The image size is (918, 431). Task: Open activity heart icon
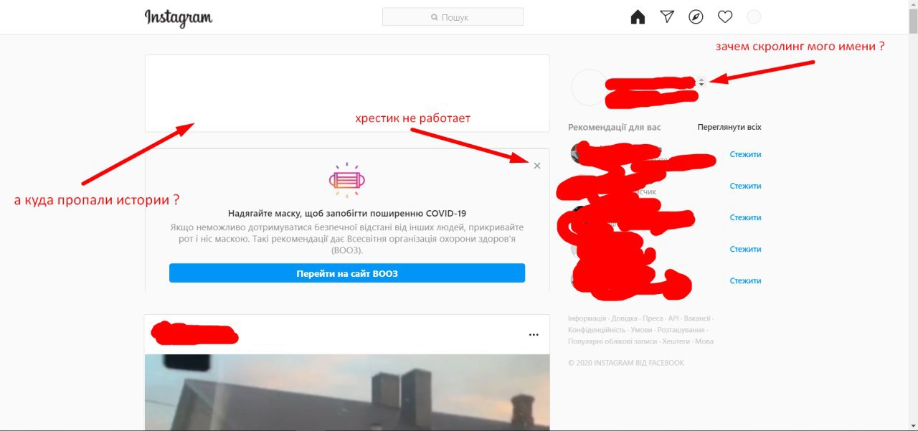[725, 17]
